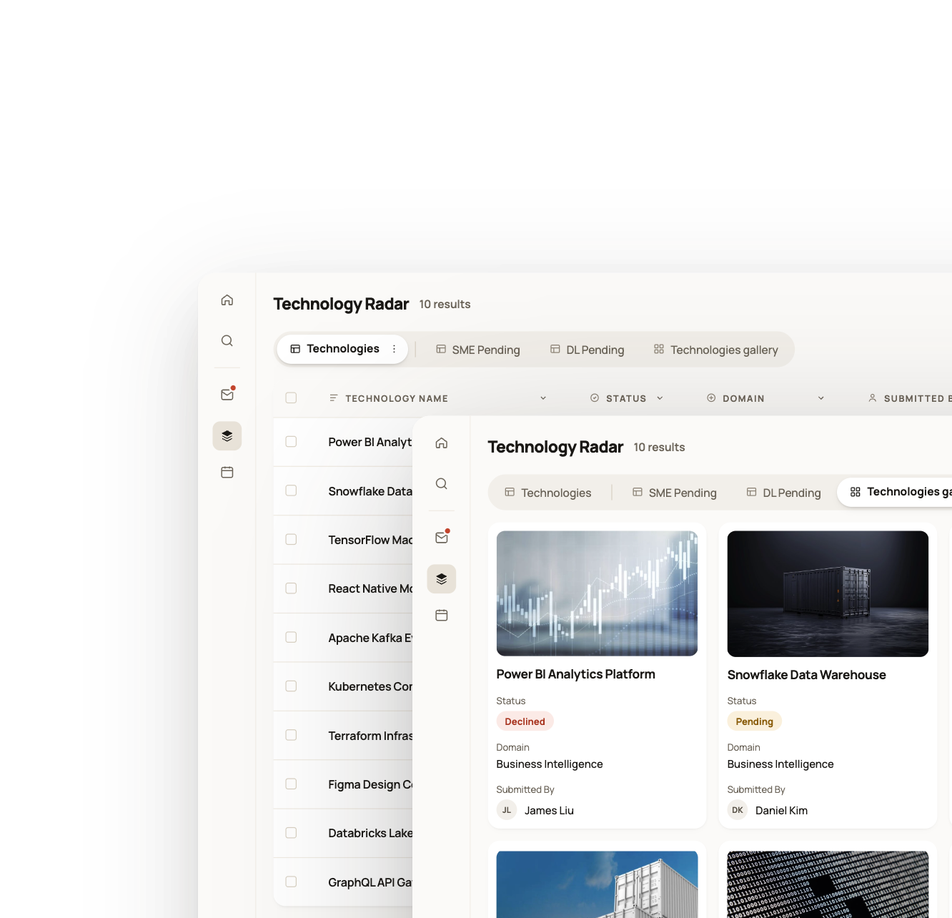Click the binary code card thumbnail
Viewport: 952px width, 918px height.
click(x=828, y=884)
